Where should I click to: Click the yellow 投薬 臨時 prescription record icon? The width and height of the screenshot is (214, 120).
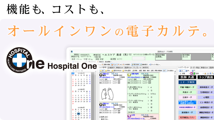click(129, 75)
